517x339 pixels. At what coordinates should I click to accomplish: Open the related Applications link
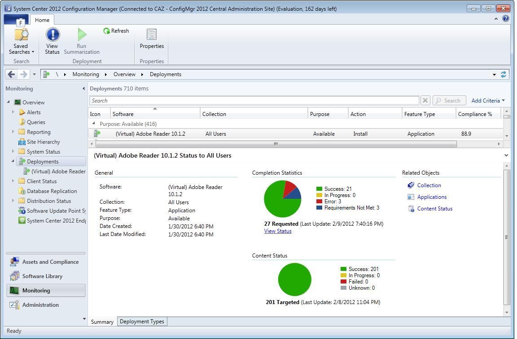pos(432,197)
